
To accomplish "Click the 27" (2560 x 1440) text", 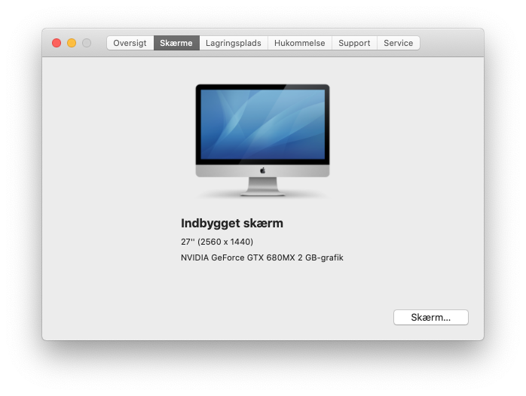I will click(x=217, y=242).
